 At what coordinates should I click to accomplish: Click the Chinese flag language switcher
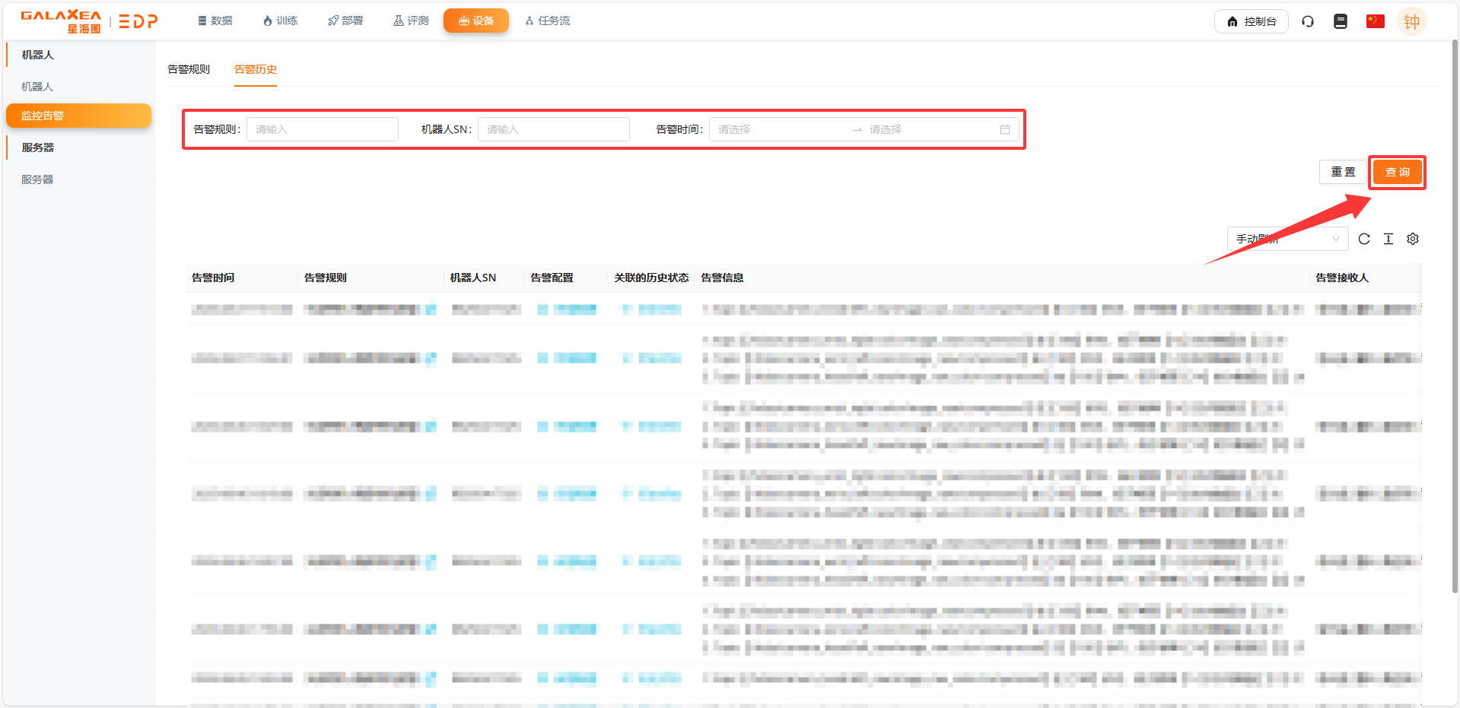coord(1375,21)
